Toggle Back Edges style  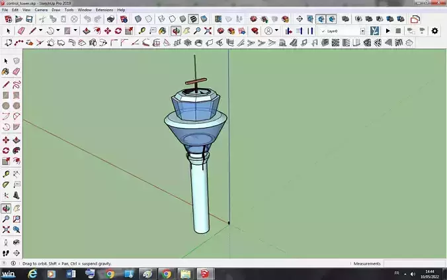click(x=149, y=19)
